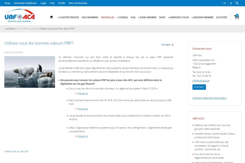Click the article title Utilisez-vous les bonnes valeurs PRP?
The image size is (245, 163).
(x=39, y=43)
